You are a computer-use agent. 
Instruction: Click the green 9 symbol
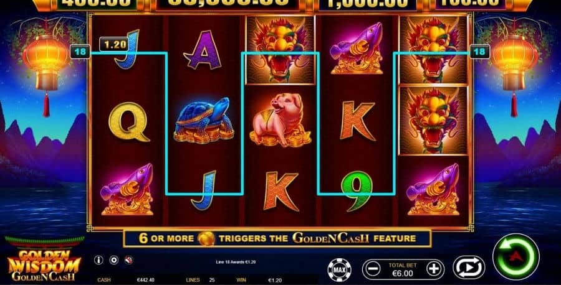tap(357, 190)
